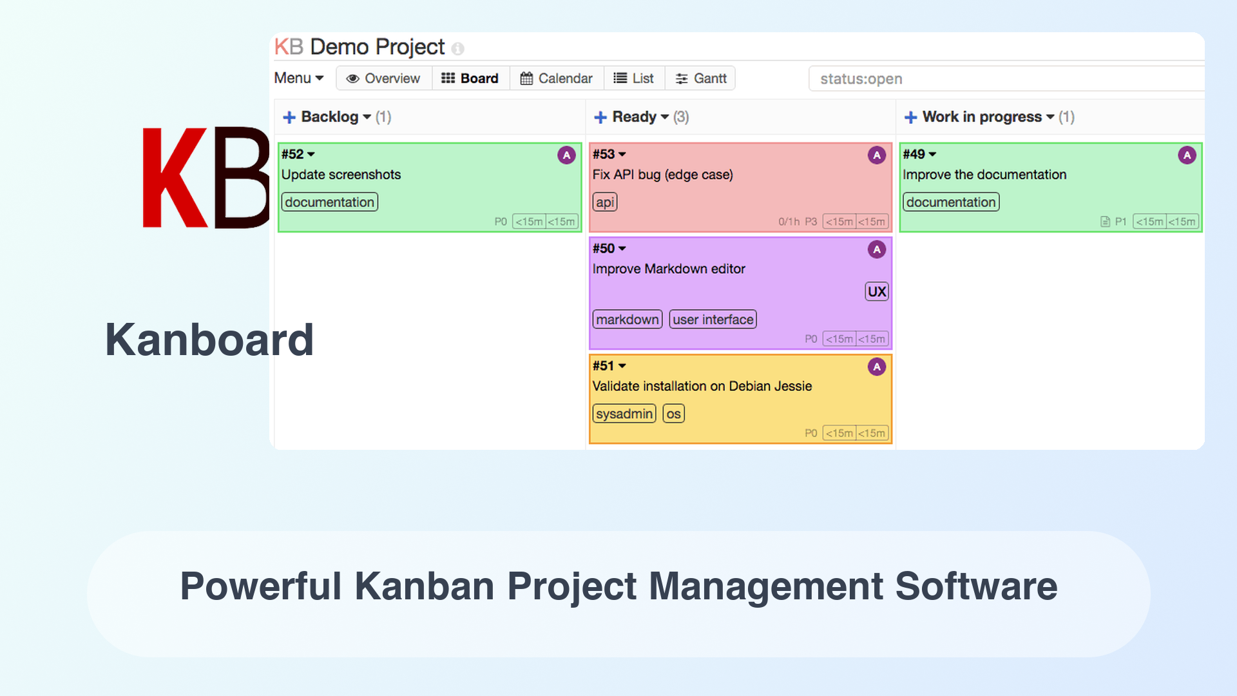1237x696 pixels.
Task: Click the user interface tag on task #50
Action: pyautogui.click(x=713, y=320)
